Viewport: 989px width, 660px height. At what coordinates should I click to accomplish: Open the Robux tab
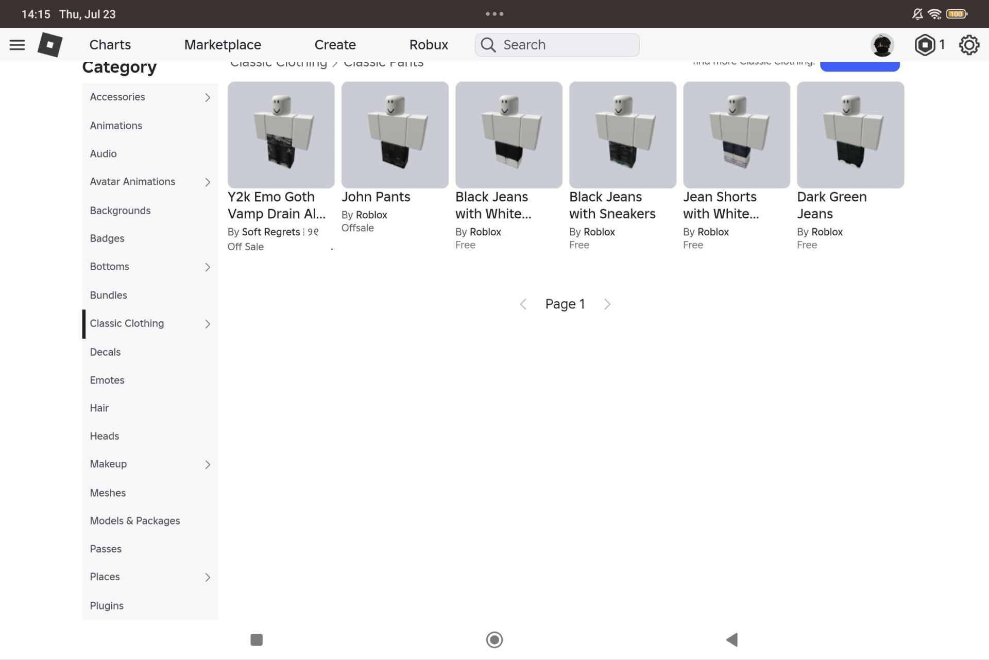coord(429,45)
